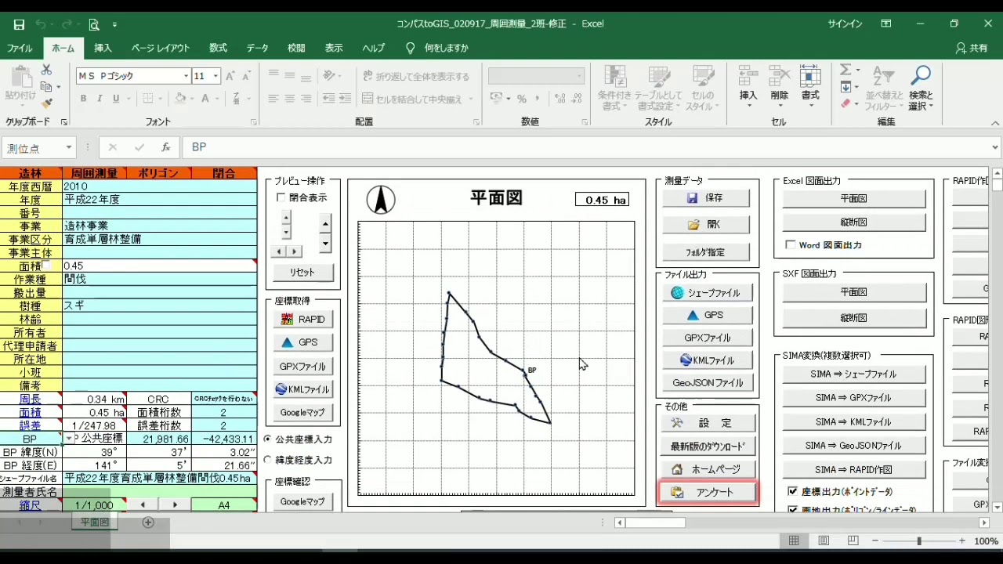Image resolution: width=1003 pixels, height=564 pixels.
Task: Export with the シェープファイル button
Action: (x=708, y=292)
